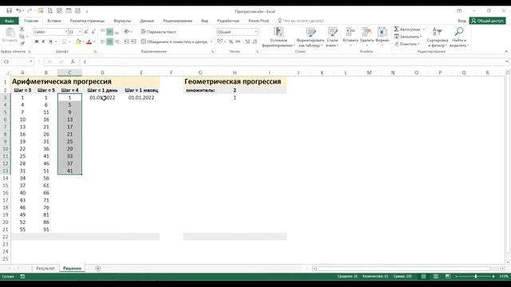Click the zoom in plus button
The image size is (511, 287).
coord(493,277)
